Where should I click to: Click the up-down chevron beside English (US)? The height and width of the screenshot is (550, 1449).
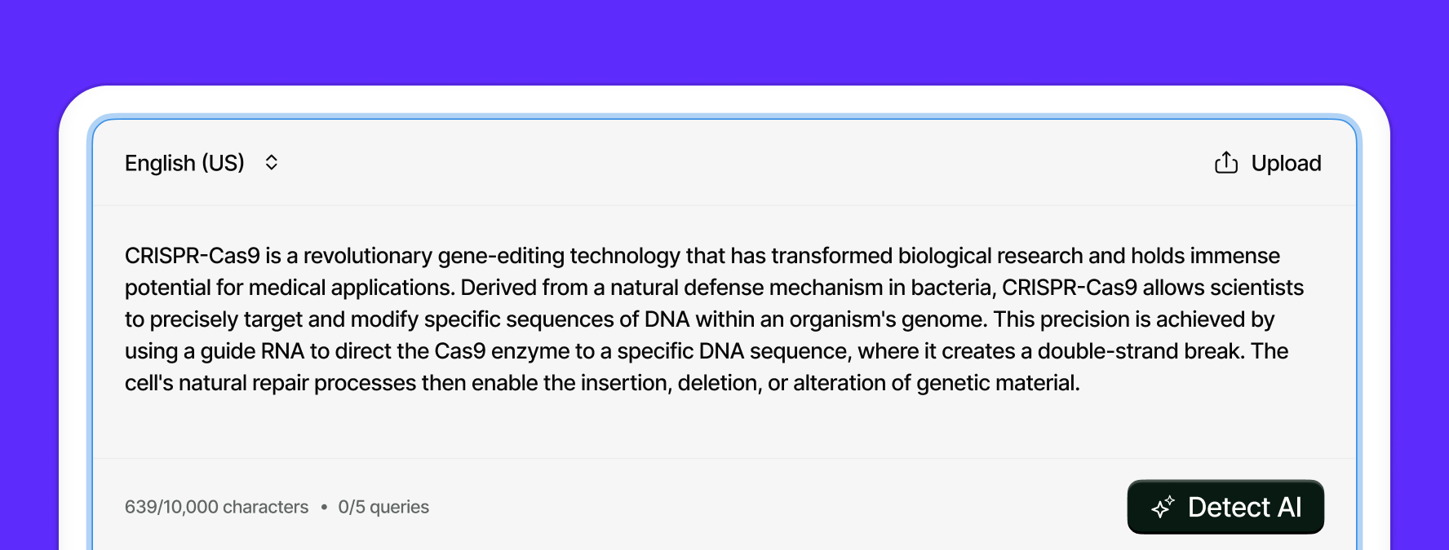pos(272,163)
